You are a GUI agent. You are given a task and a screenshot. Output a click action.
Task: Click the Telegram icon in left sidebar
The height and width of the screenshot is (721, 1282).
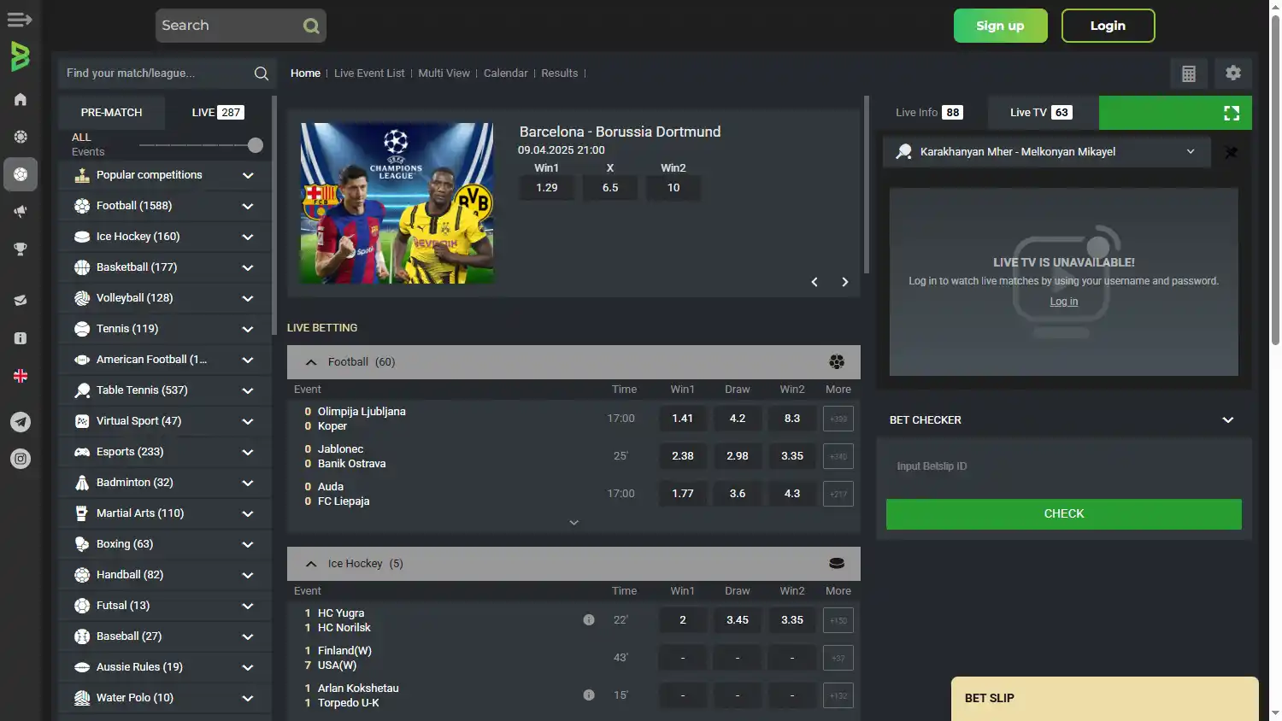coord(21,421)
